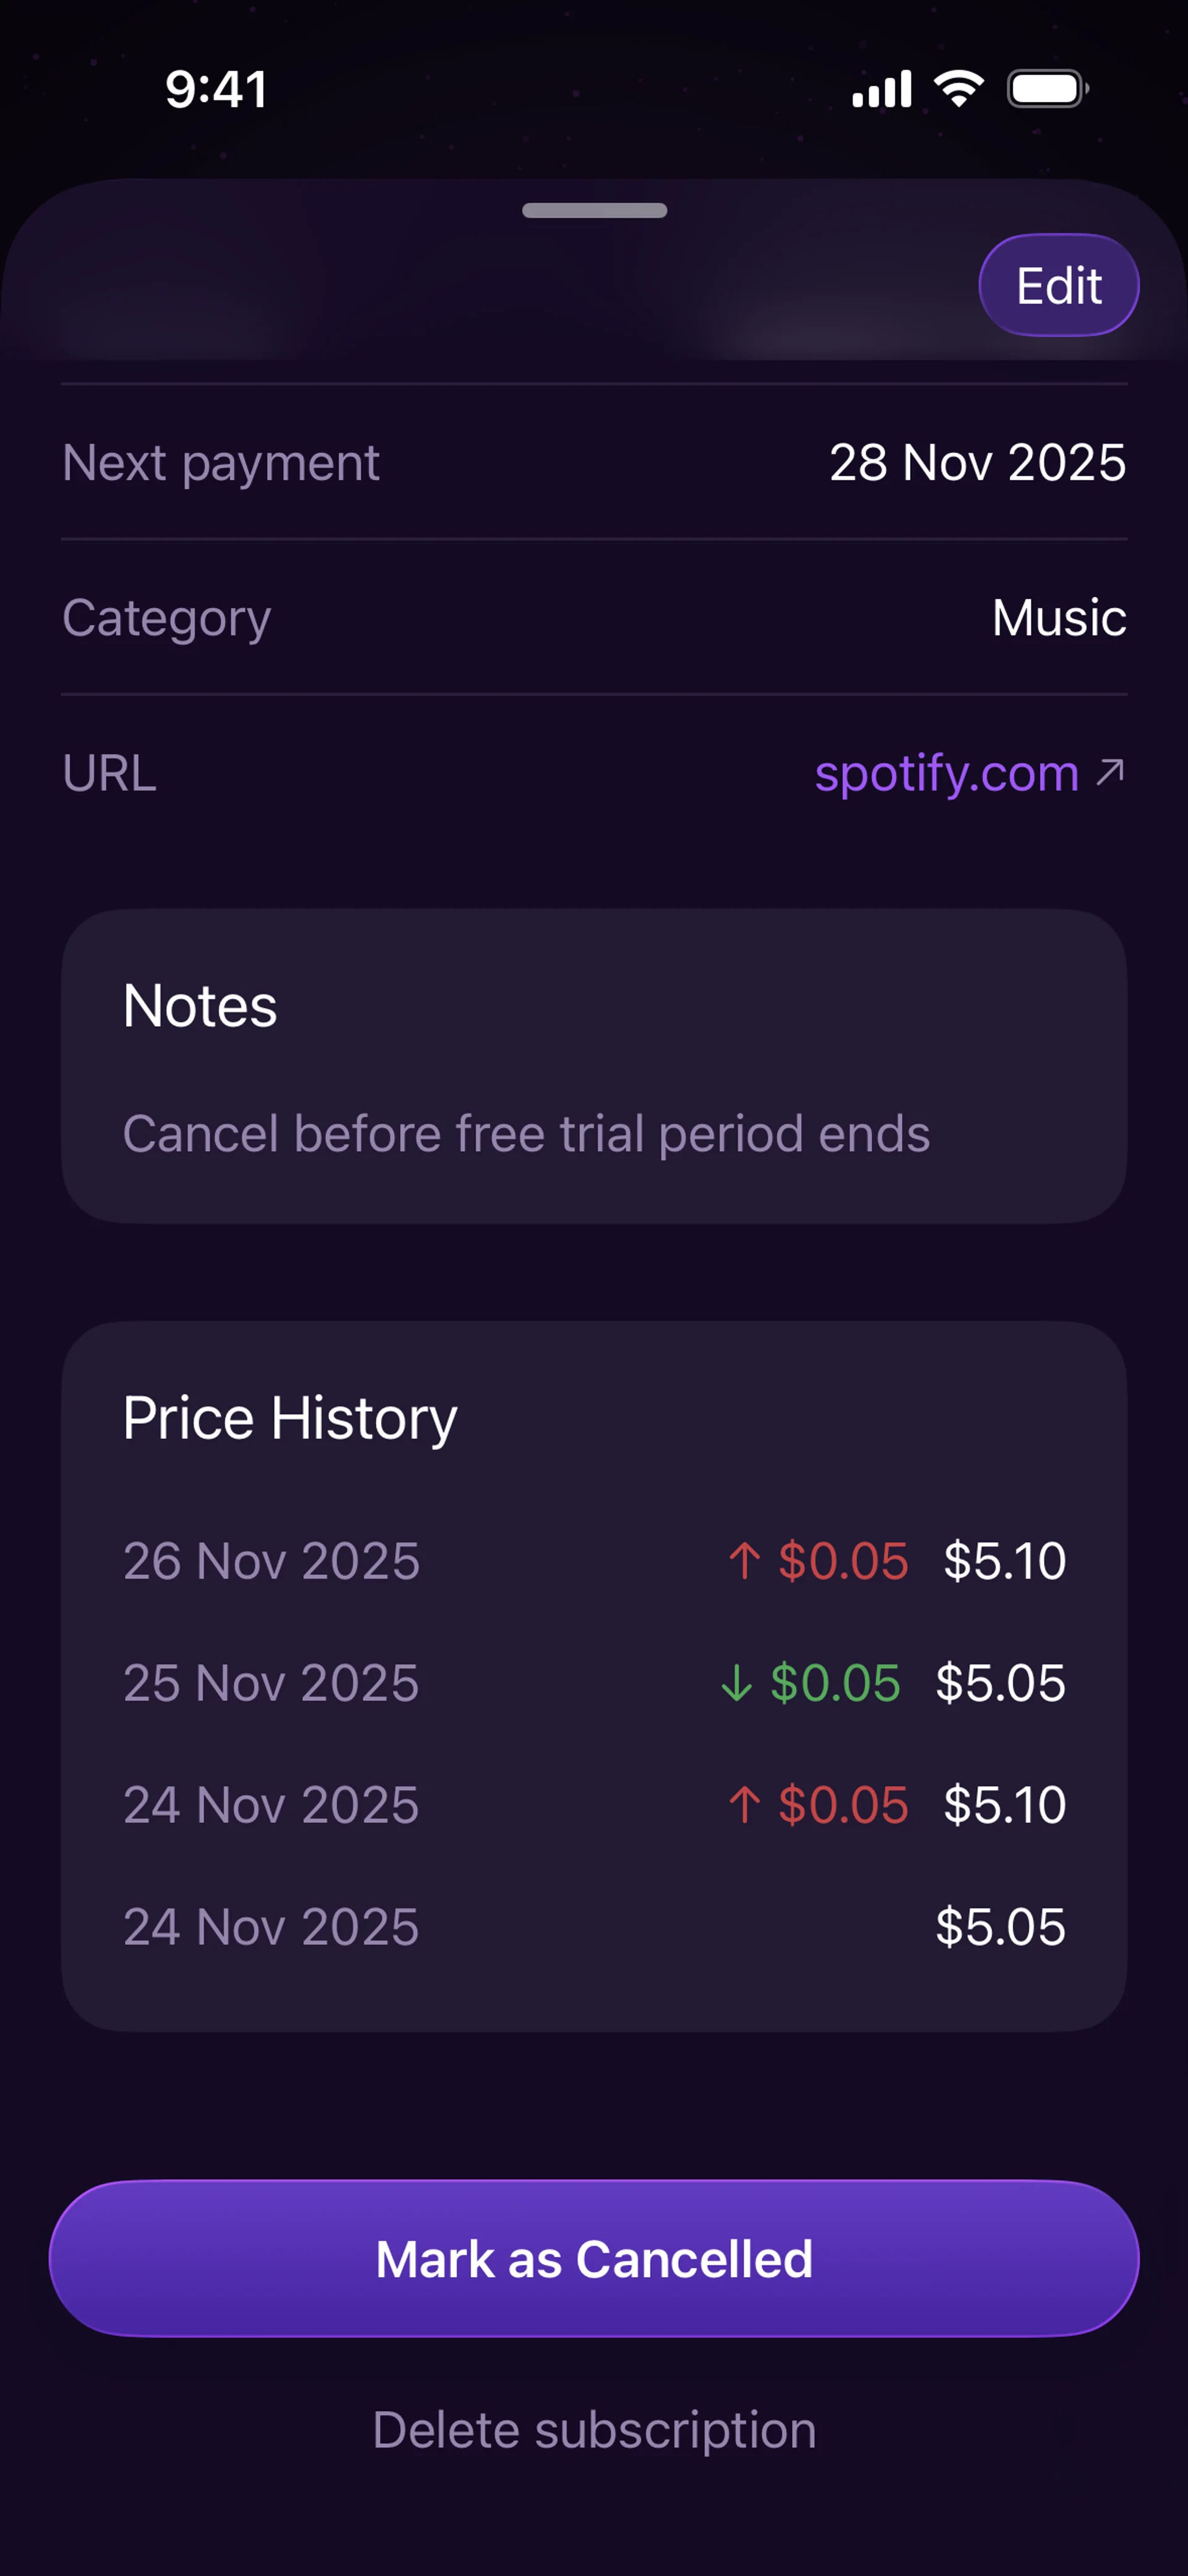Image resolution: width=1188 pixels, height=2576 pixels.
Task: Open the spotify.com URL link
Action: click(946, 773)
